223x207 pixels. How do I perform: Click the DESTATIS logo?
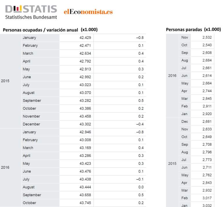(x=31, y=9)
